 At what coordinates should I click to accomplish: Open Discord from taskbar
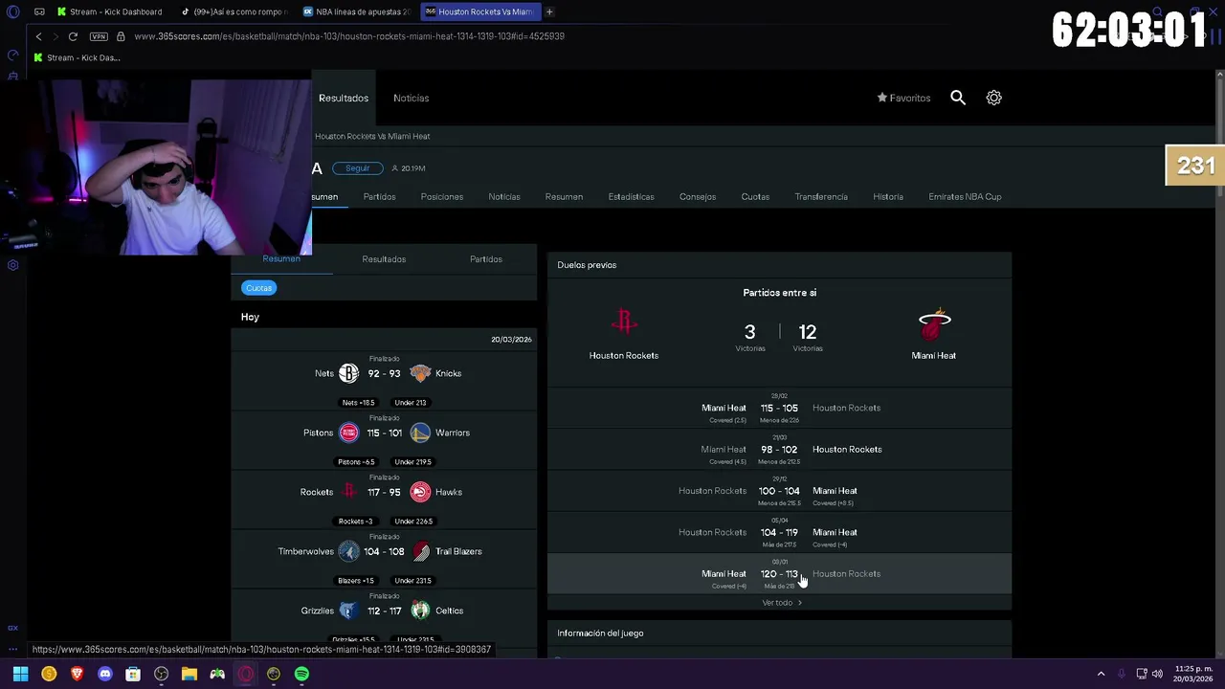[x=105, y=674]
